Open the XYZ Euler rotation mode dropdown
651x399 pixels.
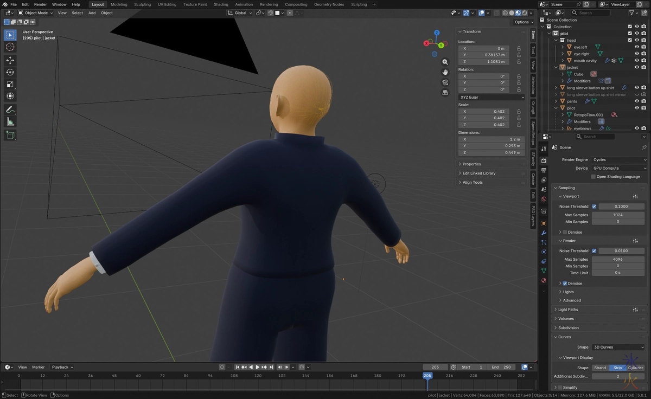[492, 97]
